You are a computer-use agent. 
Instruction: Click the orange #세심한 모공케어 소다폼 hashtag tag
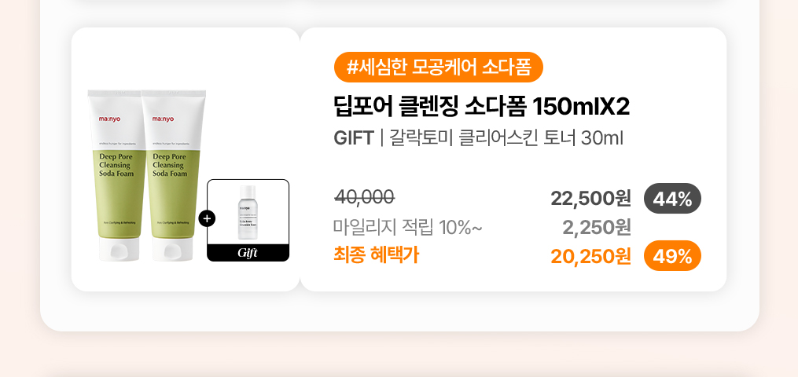click(439, 67)
